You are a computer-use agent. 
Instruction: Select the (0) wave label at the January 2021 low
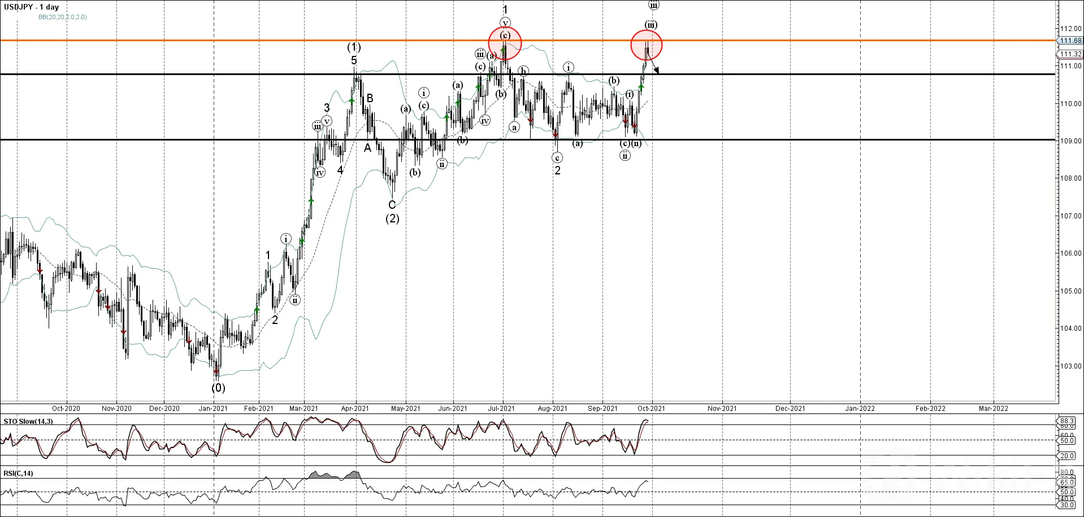218,388
